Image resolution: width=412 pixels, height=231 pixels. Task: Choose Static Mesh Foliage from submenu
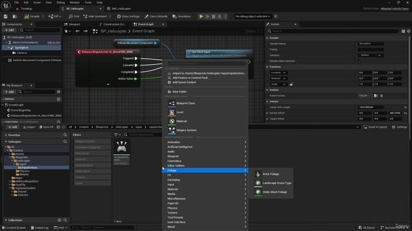coord(271,192)
